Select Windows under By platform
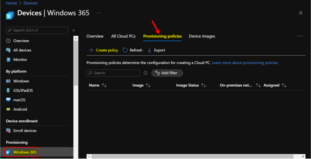Image resolution: width=311 pixels, height=159 pixels. coord(21,81)
